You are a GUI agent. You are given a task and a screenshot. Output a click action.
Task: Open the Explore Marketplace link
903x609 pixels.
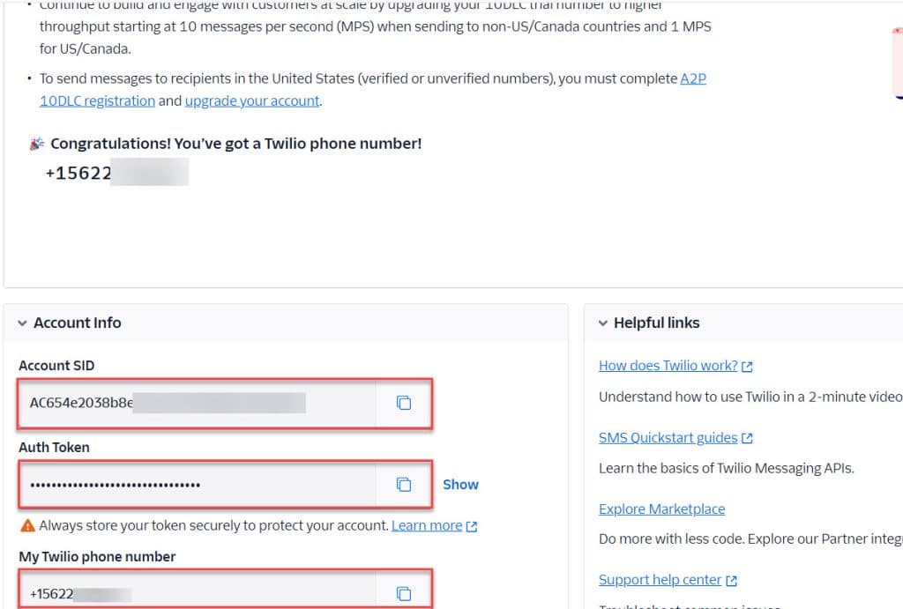661,509
